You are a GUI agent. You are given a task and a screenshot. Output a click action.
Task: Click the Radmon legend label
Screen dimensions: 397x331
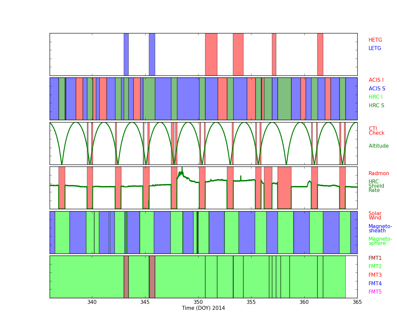tap(378, 173)
